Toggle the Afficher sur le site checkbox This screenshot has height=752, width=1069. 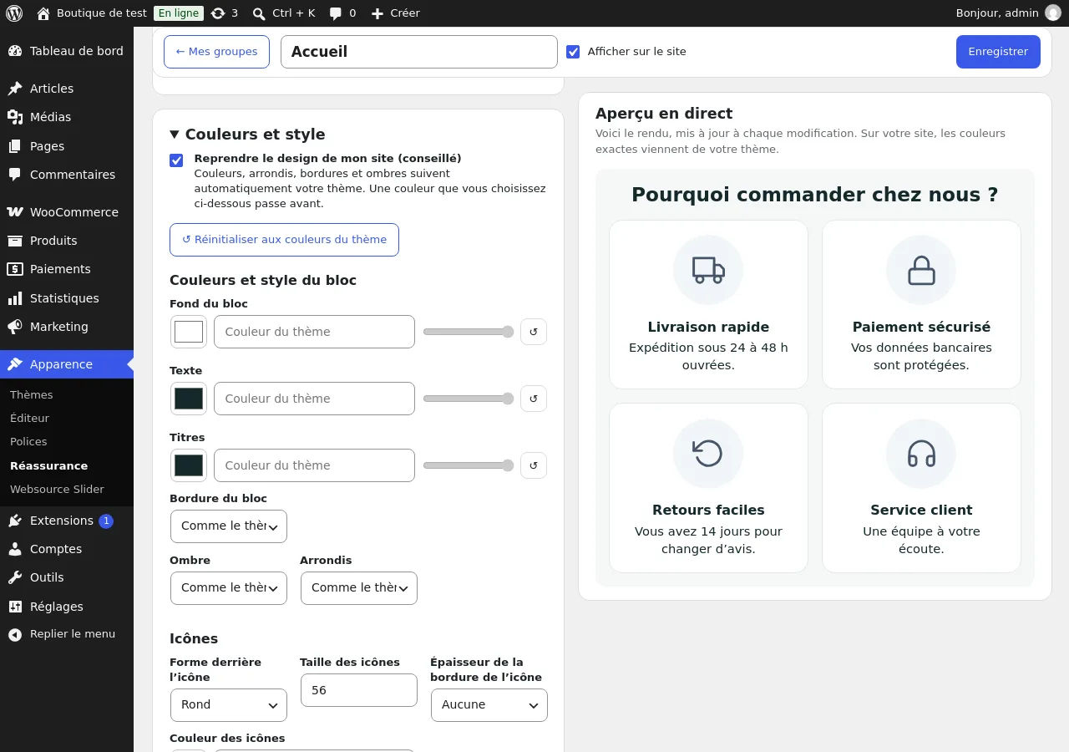tap(573, 52)
